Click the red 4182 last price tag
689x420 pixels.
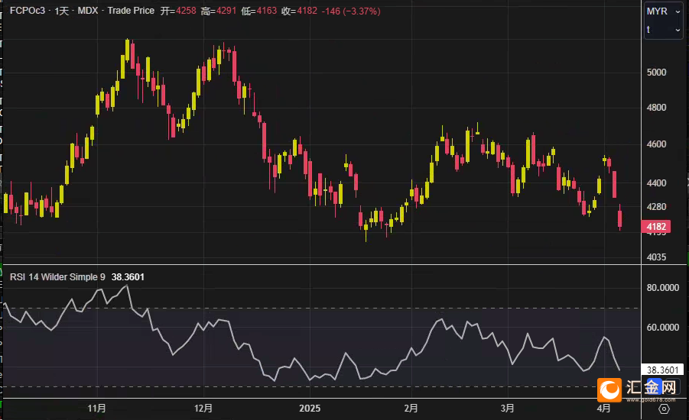click(x=656, y=227)
